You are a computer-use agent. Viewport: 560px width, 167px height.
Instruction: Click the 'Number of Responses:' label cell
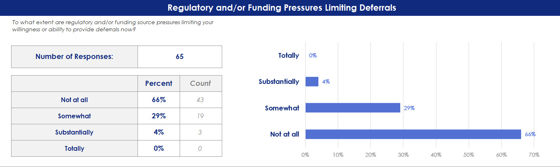click(74, 57)
